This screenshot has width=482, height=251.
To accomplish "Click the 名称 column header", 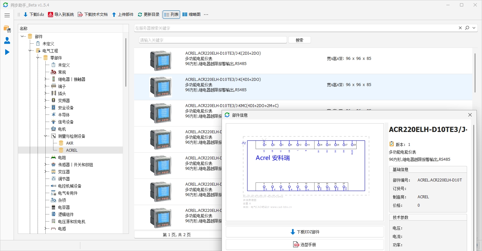I will pyautogui.click(x=71, y=28).
